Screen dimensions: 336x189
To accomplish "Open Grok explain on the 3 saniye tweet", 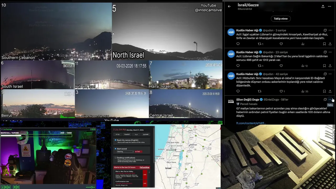I will click(325, 30).
